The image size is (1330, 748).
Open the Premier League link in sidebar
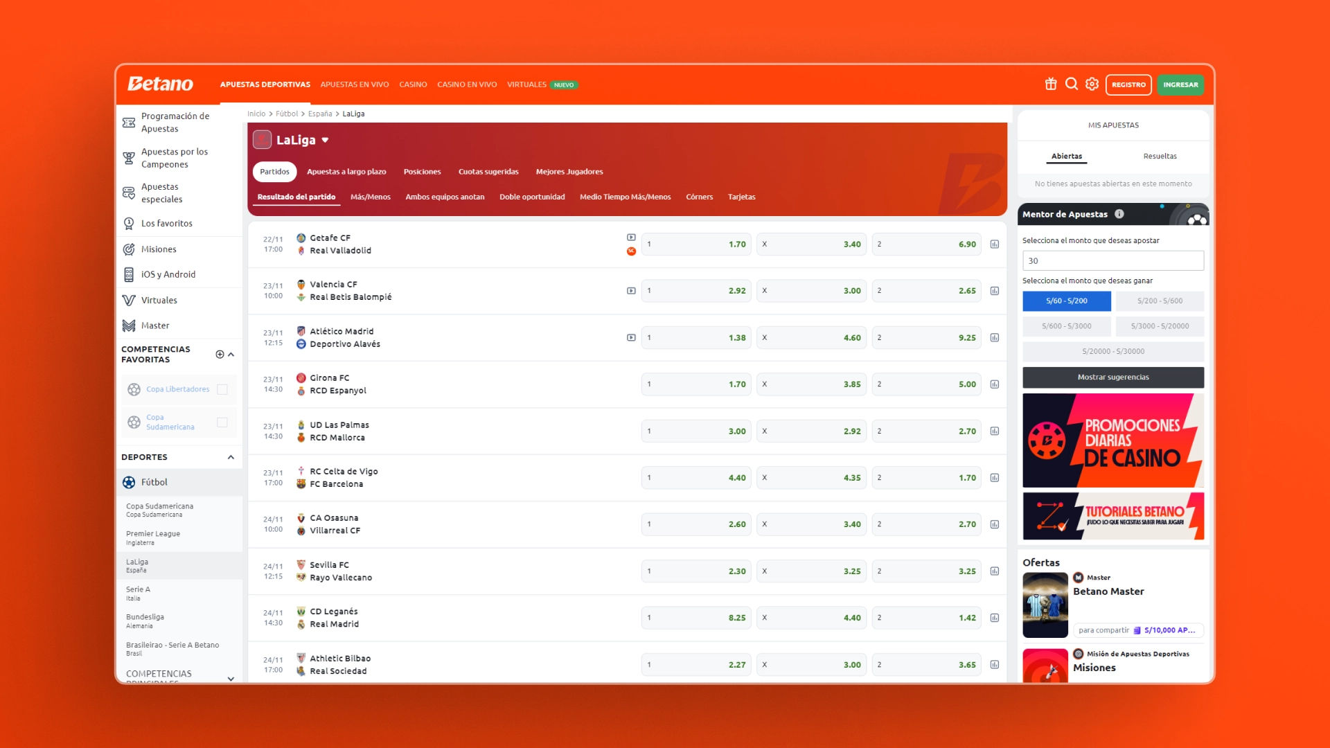pyautogui.click(x=153, y=537)
